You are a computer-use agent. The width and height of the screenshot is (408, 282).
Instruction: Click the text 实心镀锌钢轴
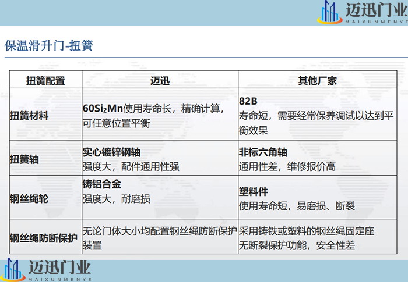pyautogui.click(x=112, y=152)
